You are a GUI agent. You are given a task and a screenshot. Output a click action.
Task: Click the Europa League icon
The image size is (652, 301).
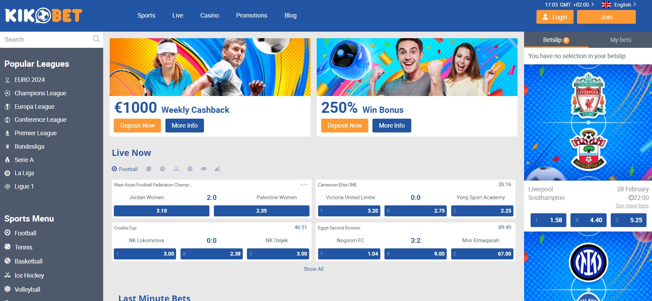coord(7,107)
